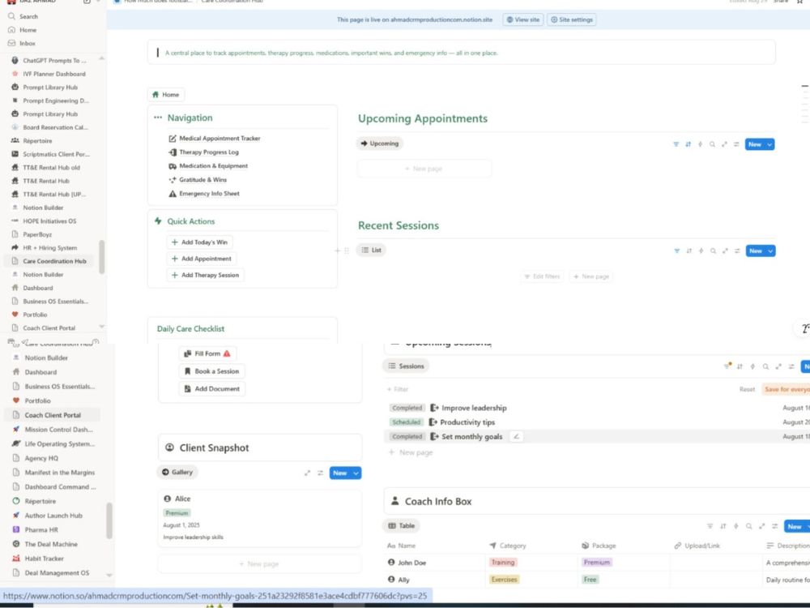
Task: Click Edit filters in Recent Sessions
Action: (x=542, y=276)
